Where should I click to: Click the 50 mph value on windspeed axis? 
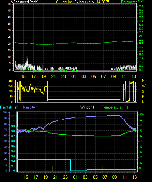coord(9,4)
